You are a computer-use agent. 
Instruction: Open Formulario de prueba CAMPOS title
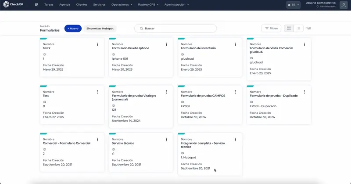pyautogui.click(x=203, y=96)
